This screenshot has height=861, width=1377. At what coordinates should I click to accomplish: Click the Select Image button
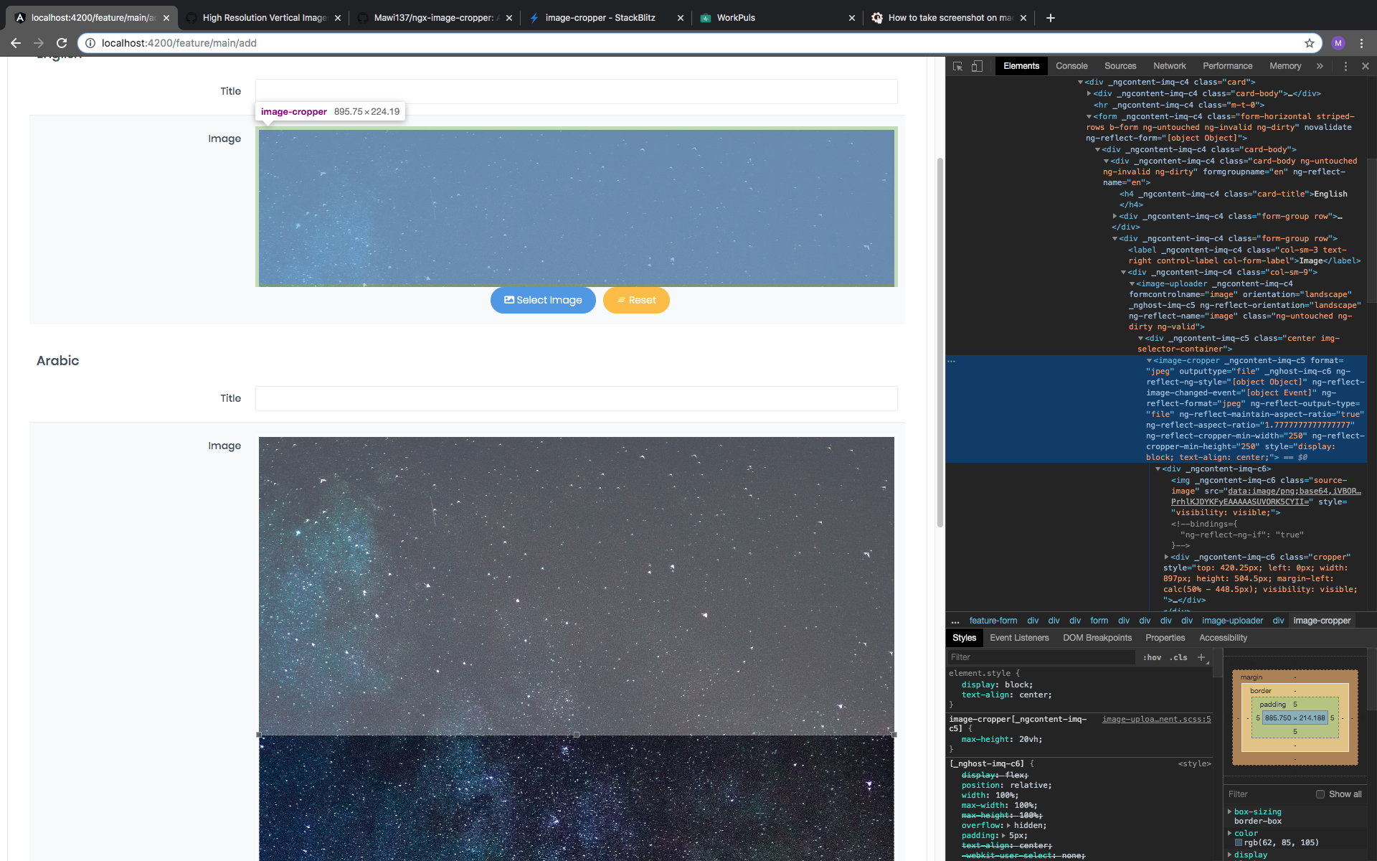click(543, 300)
